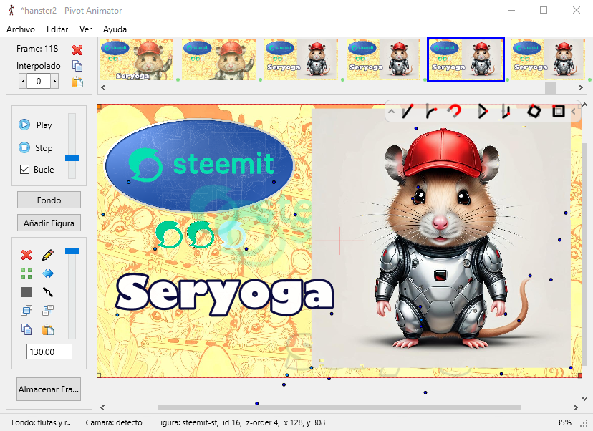593x431 pixels.
Task: Center figure using green arrows icon
Action: pyautogui.click(x=26, y=273)
